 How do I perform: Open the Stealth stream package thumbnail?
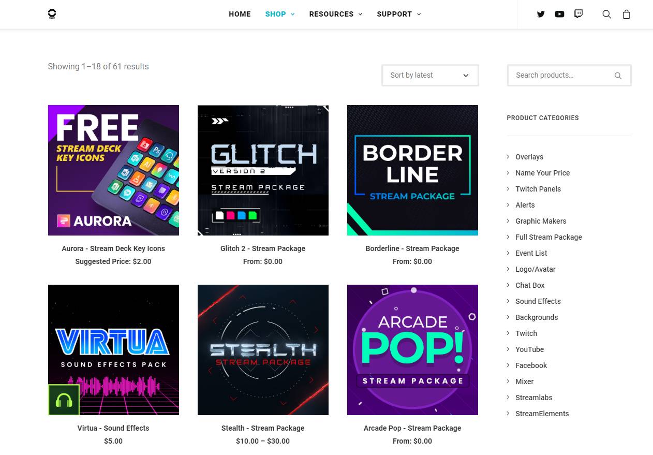[263, 350]
